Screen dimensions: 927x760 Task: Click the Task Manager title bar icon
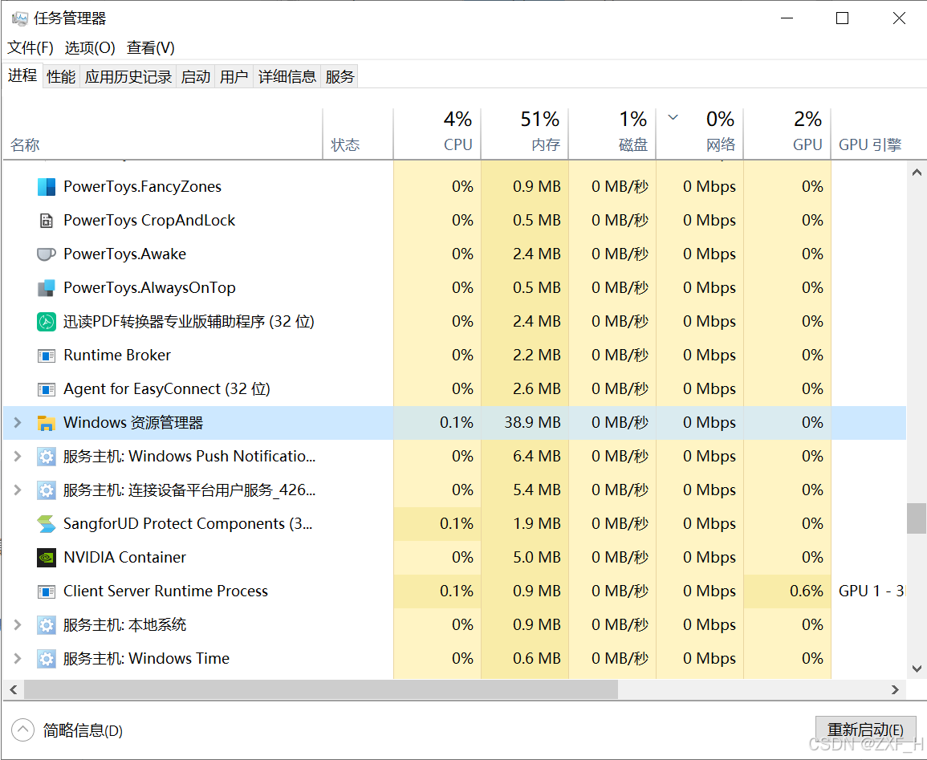(19, 18)
